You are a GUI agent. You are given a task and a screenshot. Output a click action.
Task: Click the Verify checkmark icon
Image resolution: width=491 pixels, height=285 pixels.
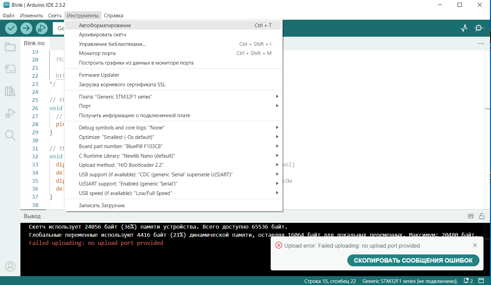[x=11, y=28]
